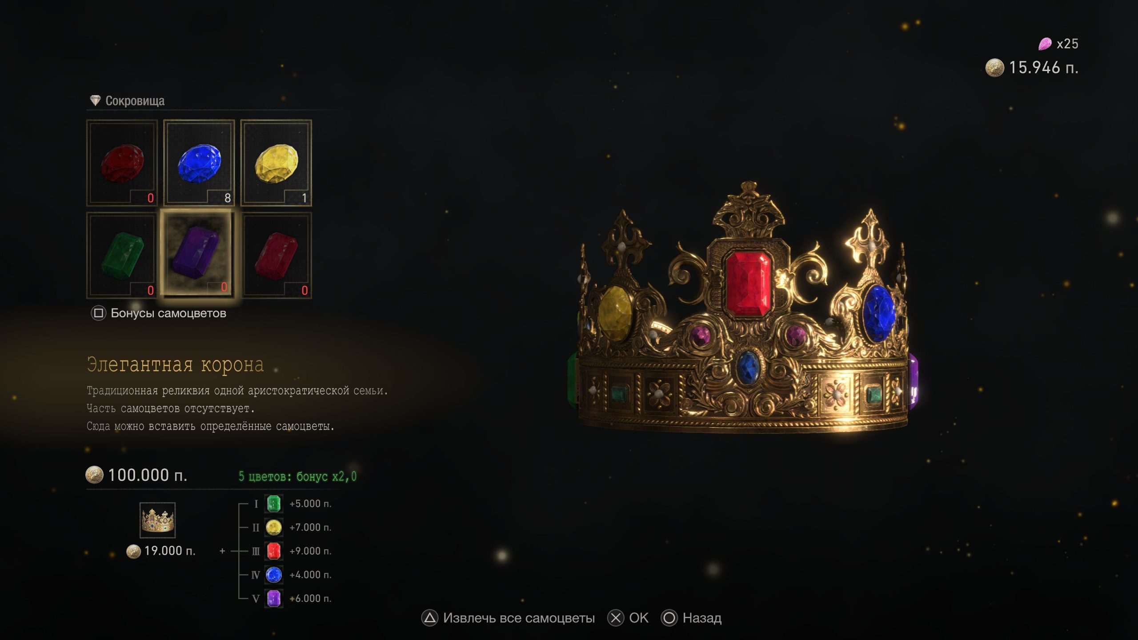Select the yellow diamond gem slot
The height and width of the screenshot is (640, 1138).
tap(276, 163)
